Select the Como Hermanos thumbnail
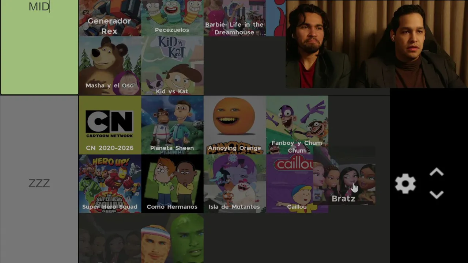Screen dimensions: 468x263 click(x=172, y=183)
